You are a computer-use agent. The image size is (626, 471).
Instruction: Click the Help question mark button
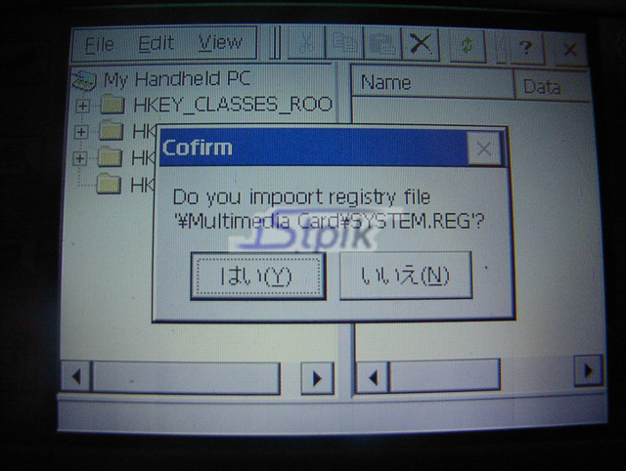pos(526,47)
